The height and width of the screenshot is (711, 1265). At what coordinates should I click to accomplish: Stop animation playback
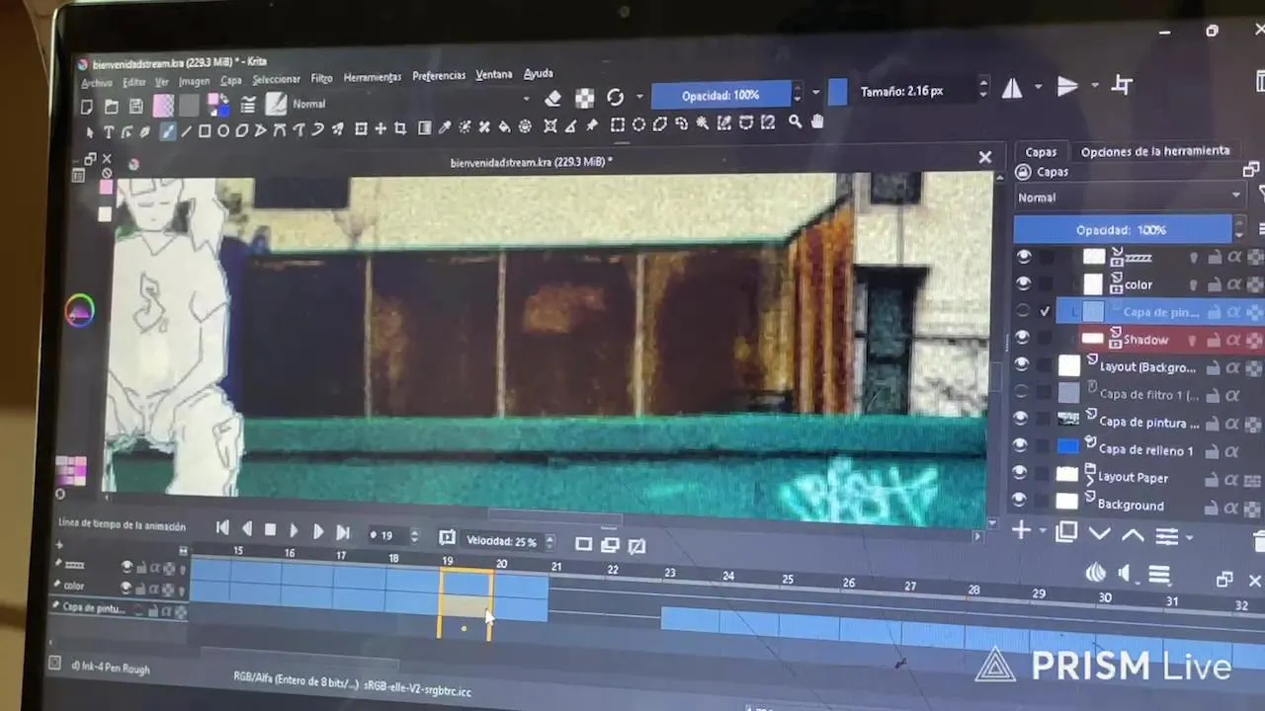coord(270,530)
